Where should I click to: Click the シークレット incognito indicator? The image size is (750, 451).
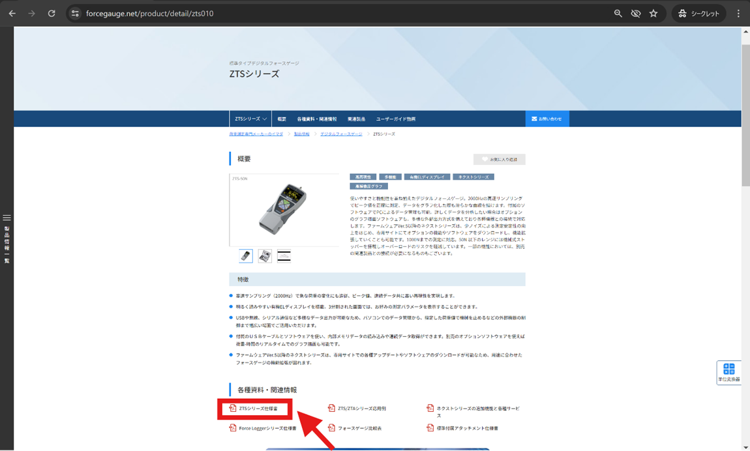(x=699, y=14)
